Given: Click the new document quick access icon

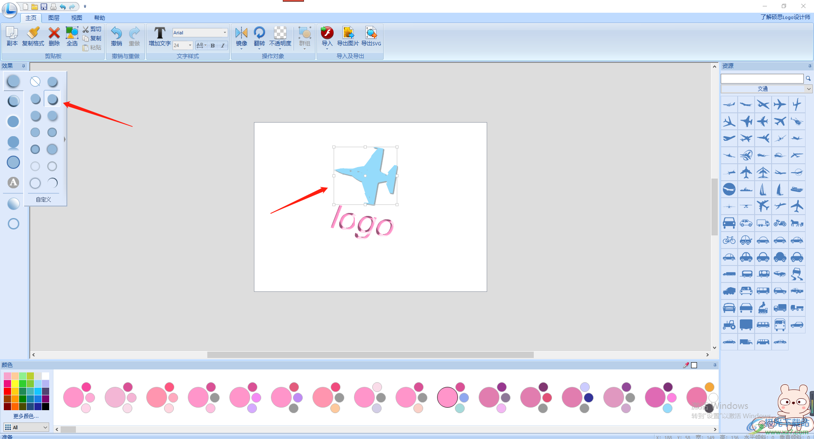Looking at the screenshot, I should (x=25, y=6).
